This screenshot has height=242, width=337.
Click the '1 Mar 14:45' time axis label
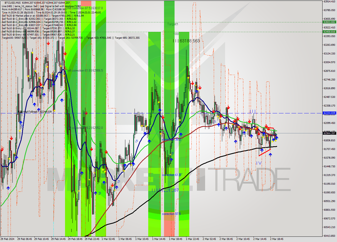159,239
